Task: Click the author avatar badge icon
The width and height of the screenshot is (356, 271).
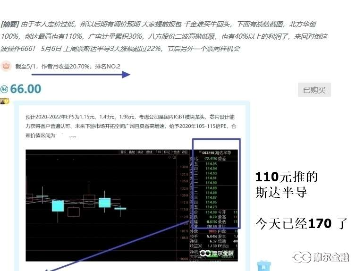Action: pos(4,101)
